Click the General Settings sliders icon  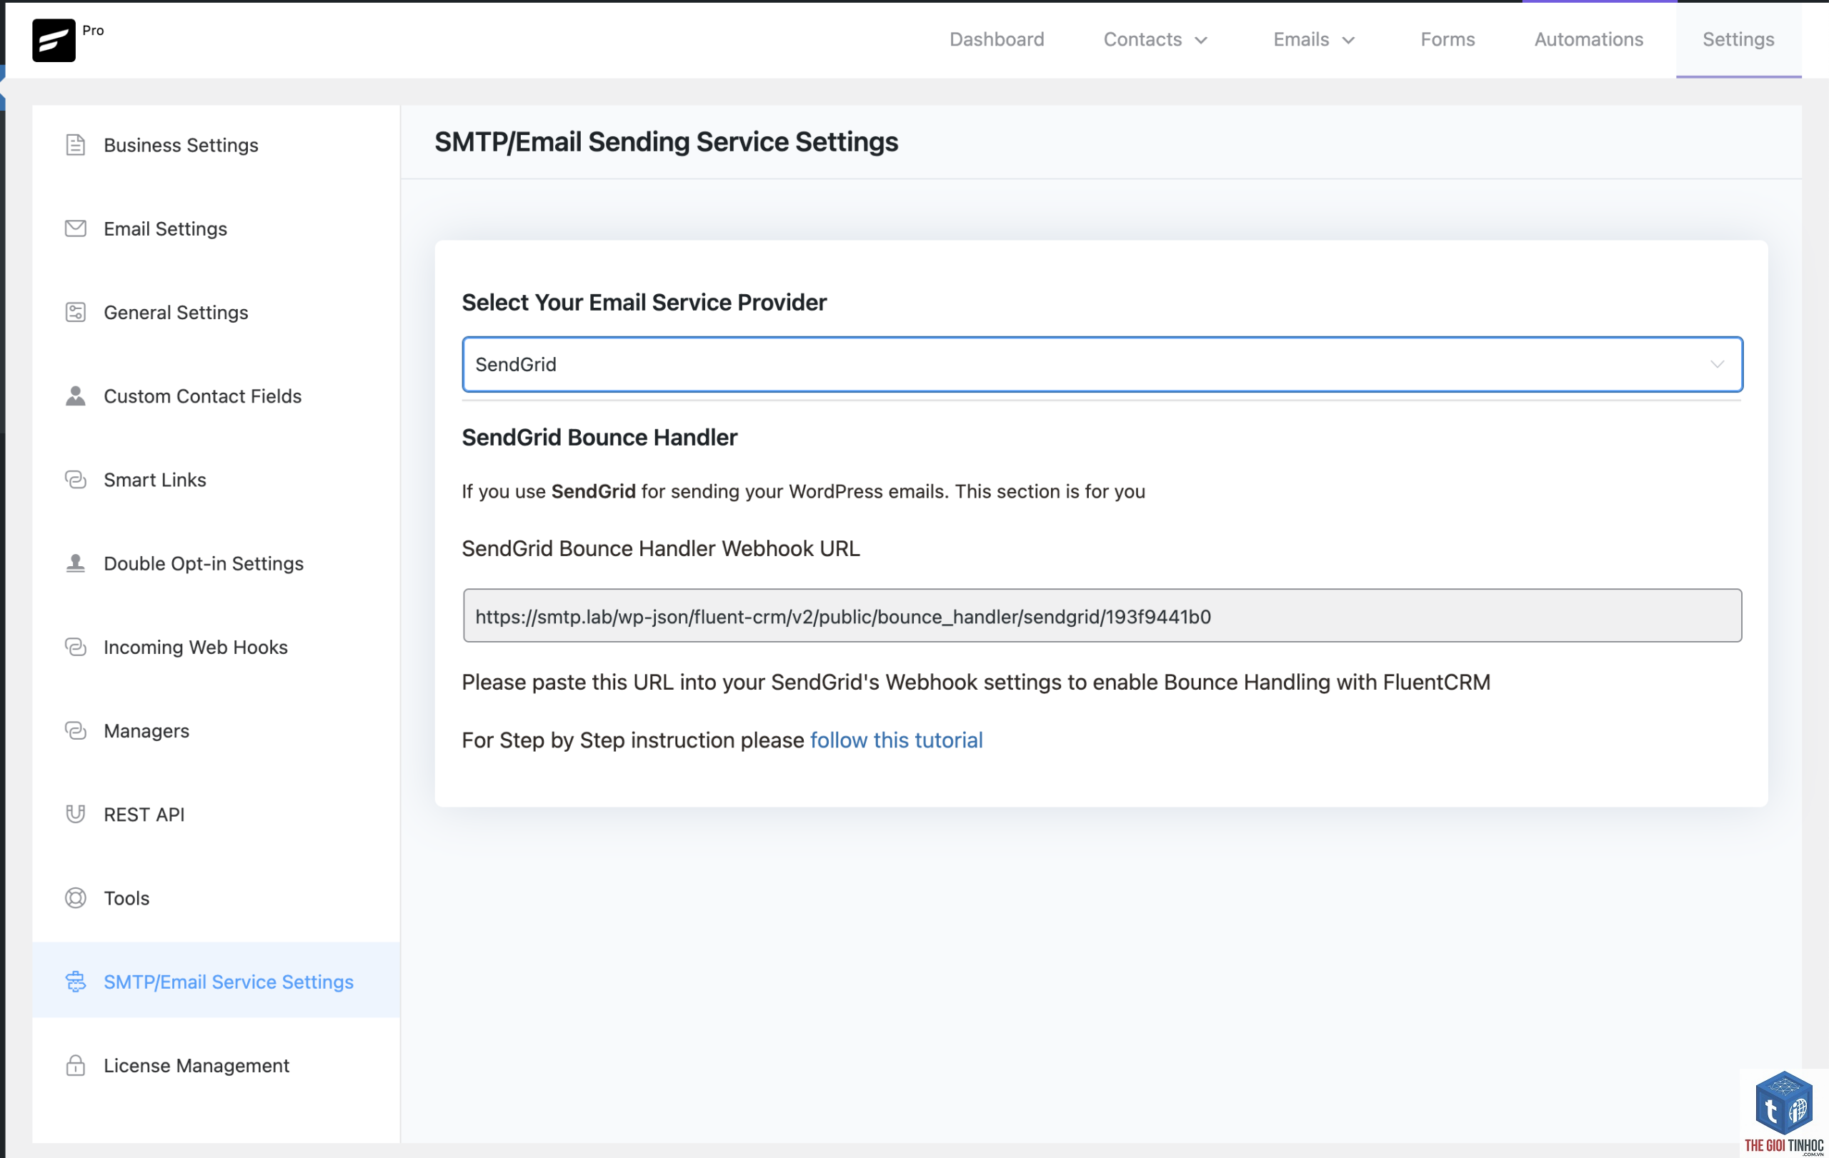[75, 312]
